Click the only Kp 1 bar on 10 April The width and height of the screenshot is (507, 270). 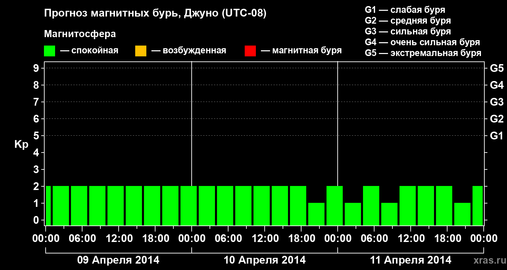click(x=316, y=214)
